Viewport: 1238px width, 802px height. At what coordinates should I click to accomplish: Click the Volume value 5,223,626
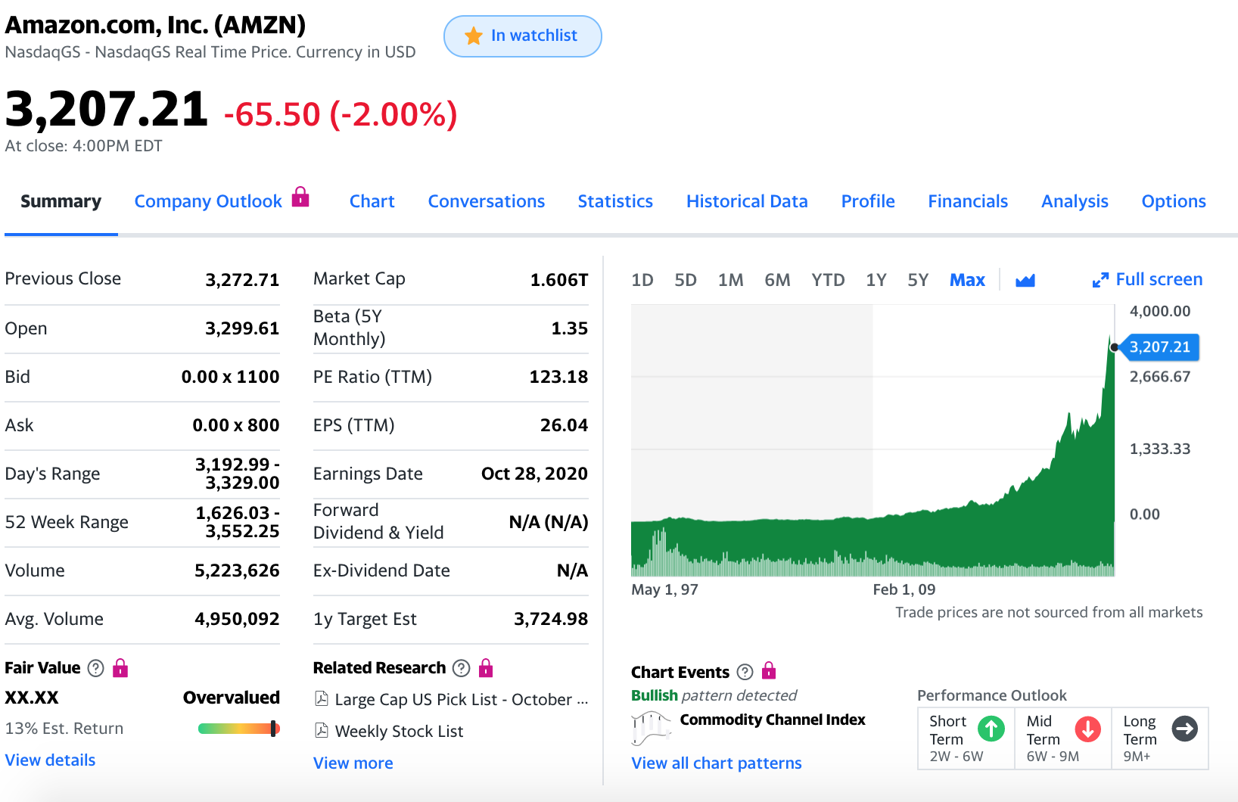(x=237, y=570)
